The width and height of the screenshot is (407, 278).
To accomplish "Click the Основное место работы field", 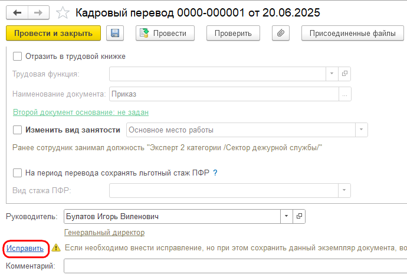I will pyautogui.click(x=241, y=130).
